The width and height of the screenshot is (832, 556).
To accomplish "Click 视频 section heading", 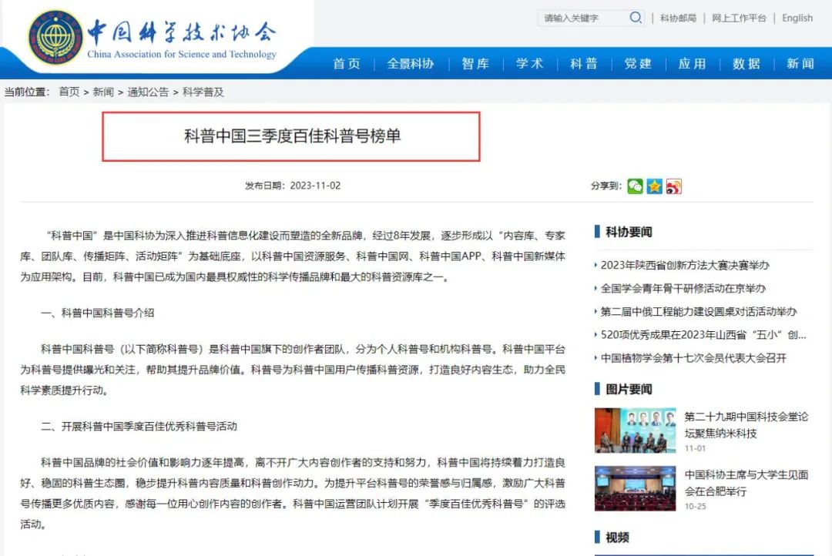I will [617, 538].
